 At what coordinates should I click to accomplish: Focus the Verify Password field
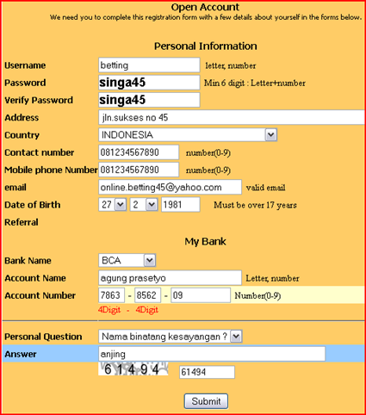pyautogui.click(x=149, y=100)
